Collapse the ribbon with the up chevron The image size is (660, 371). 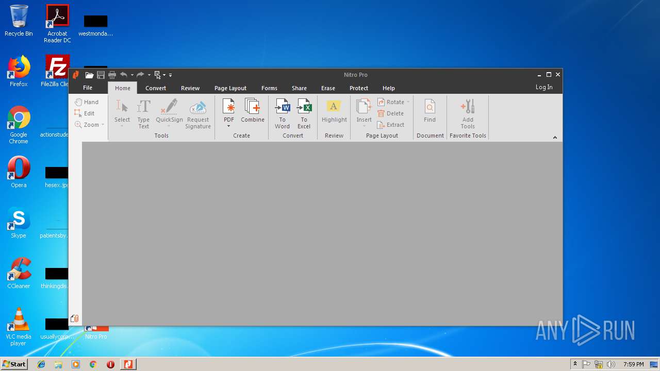tap(555, 137)
